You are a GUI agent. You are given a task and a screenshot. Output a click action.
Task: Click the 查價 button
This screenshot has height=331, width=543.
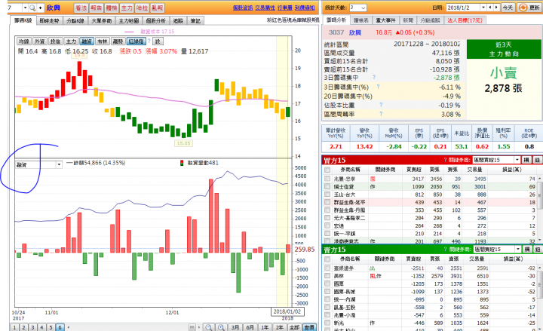click(309, 327)
